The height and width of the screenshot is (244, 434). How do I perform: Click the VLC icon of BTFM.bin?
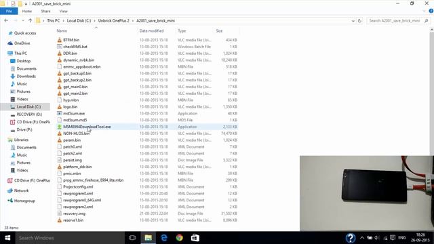pyautogui.click(x=59, y=40)
